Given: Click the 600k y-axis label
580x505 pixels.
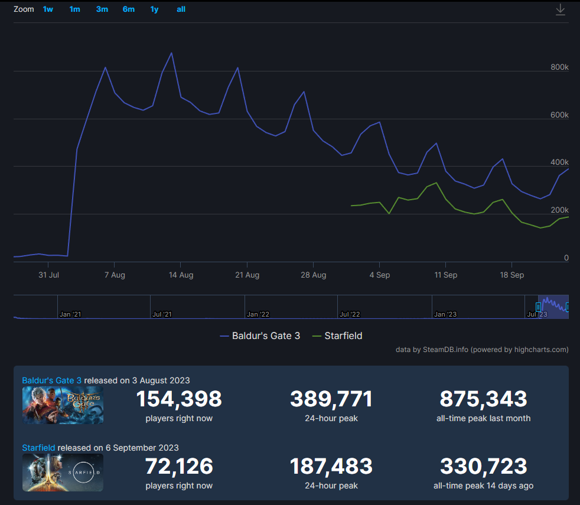Looking at the screenshot, I should tap(559, 115).
